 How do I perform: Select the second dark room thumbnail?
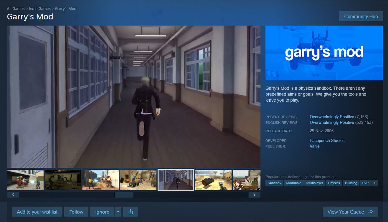tap(63, 180)
